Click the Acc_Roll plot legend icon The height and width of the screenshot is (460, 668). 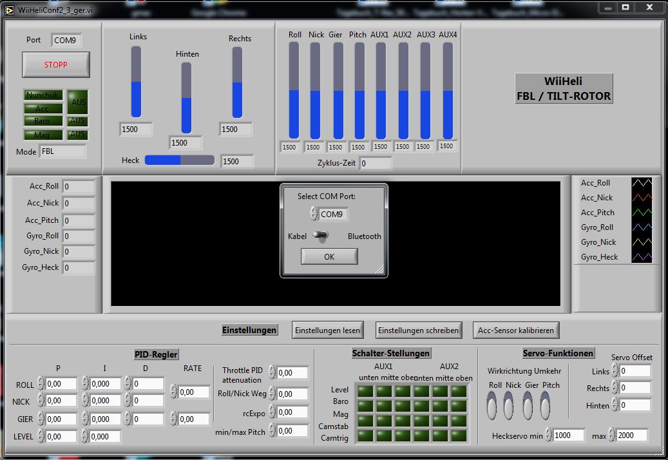coord(642,183)
